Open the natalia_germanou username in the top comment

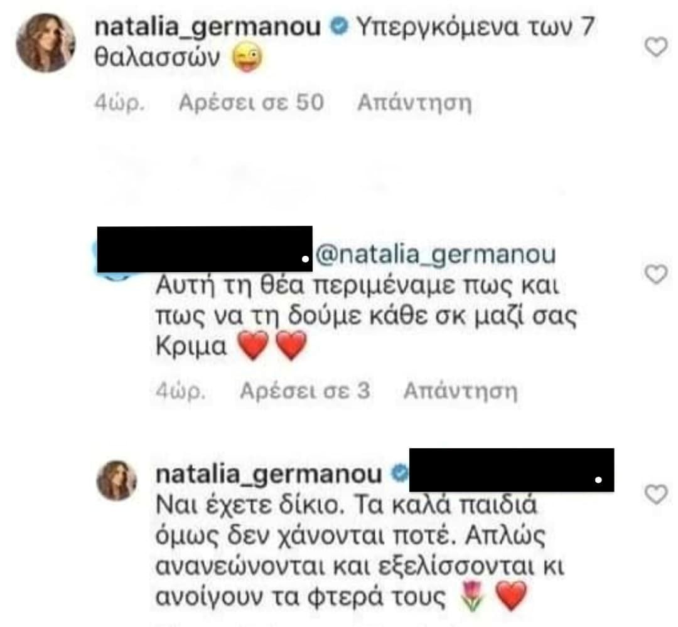click(x=208, y=27)
